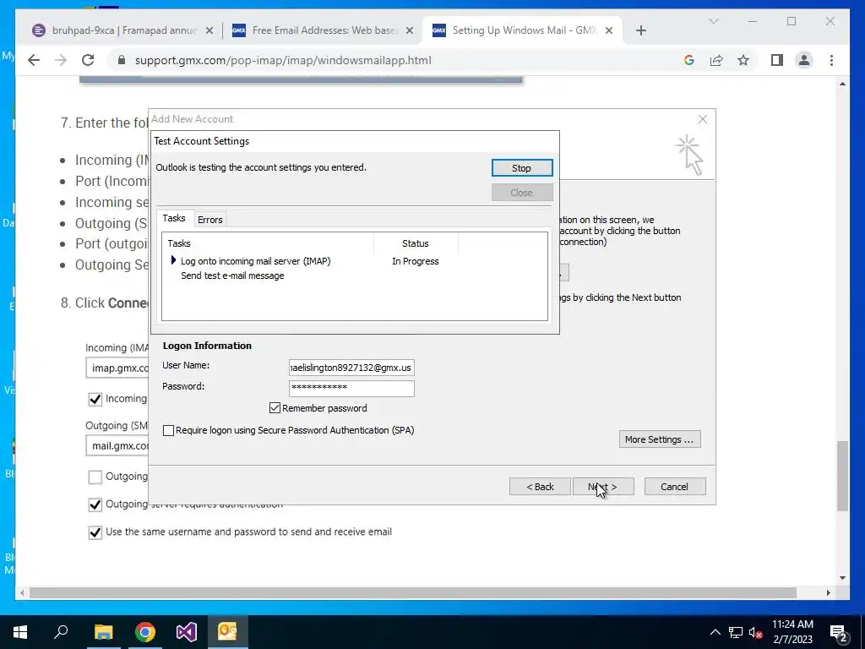
Task: Close the Add New Account dialog
Action: [x=702, y=119]
